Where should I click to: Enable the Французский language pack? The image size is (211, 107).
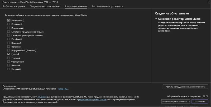(9, 62)
